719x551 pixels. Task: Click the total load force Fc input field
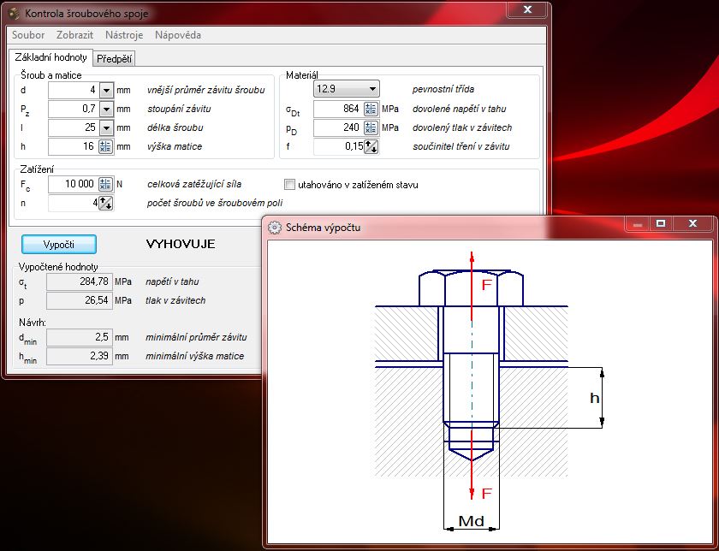coord(72,184)
